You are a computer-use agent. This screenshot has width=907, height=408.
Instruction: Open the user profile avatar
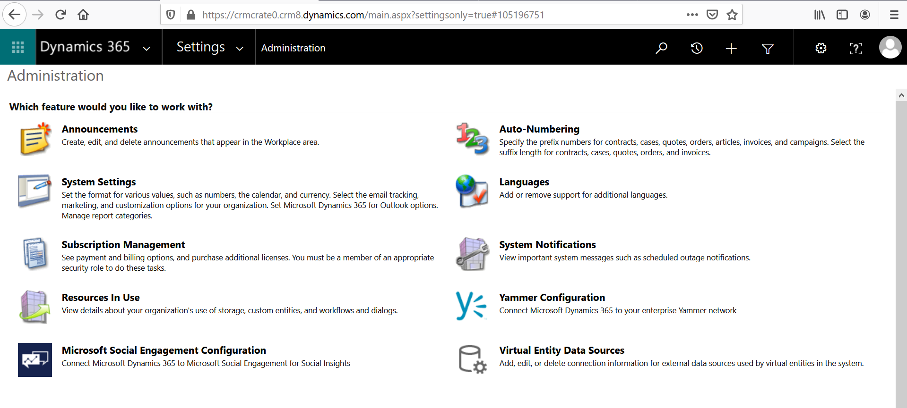[890, 48]
